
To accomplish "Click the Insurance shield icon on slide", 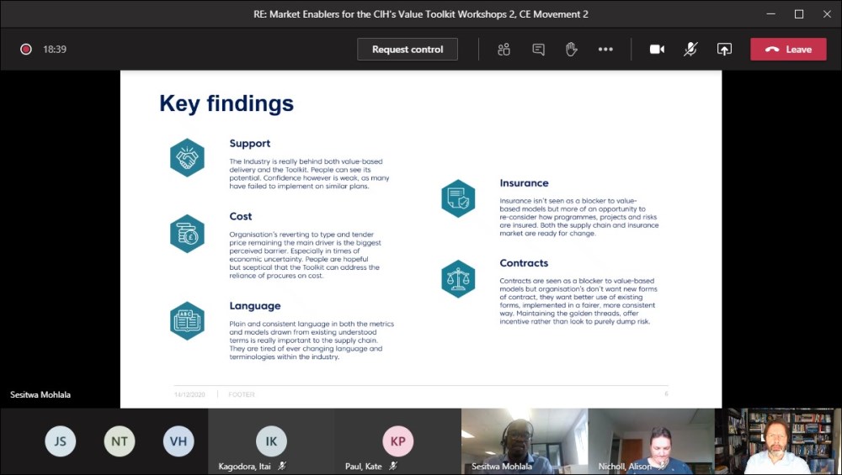I will click(x=458, y=198).
